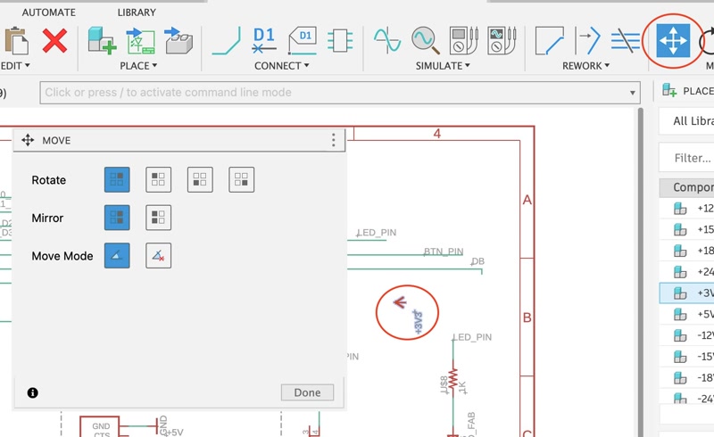The image size is (714, 437).
Task: Select the +18V component row
Action: (x=686, y=251)
